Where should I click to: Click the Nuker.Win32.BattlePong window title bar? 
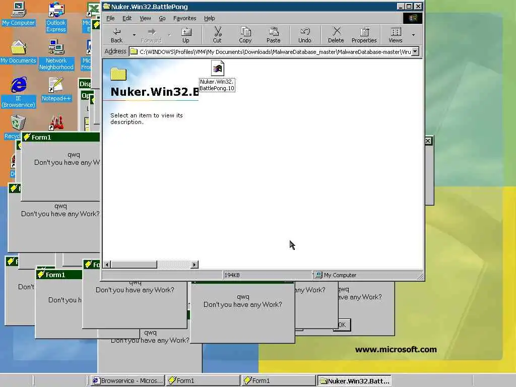(x=249, y=7)
